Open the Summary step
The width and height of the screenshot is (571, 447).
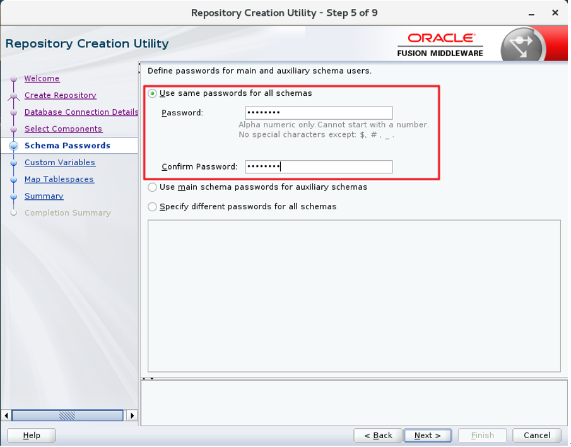click(44, 196)
